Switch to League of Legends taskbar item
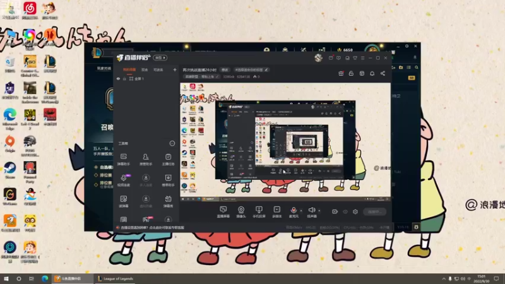 pyautogui.click(x=116, y=279)
